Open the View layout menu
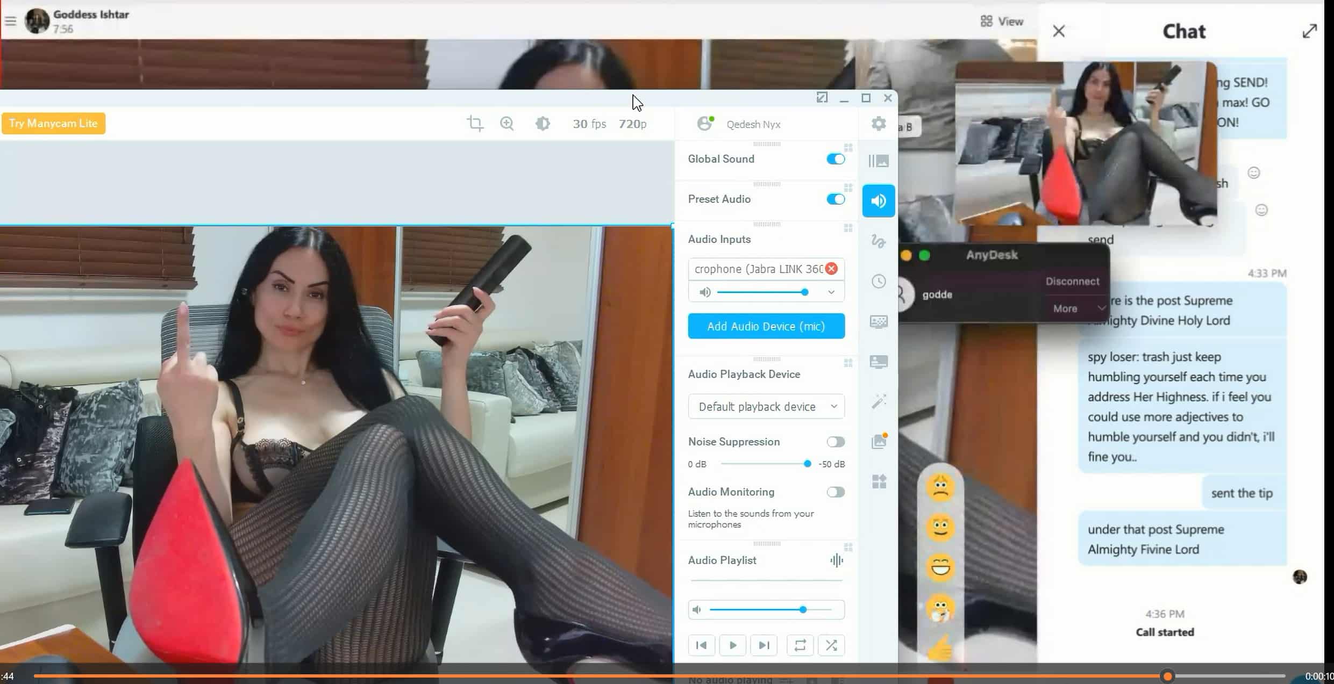Screen dimensions: 1334x684 (x=1002, y=21)
